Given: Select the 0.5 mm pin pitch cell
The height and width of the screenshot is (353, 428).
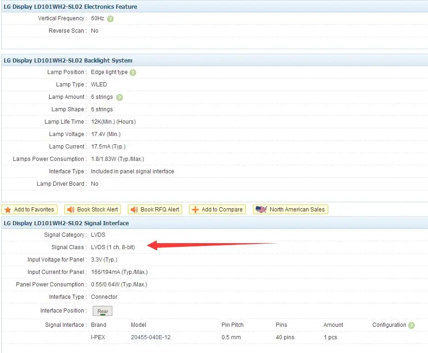Looking at the screenshot, I should coord(231,337).
